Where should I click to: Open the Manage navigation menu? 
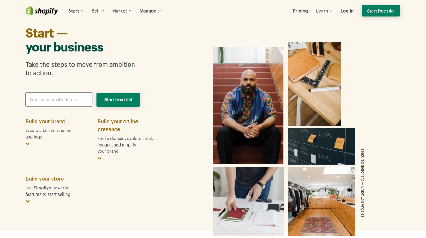150,11
